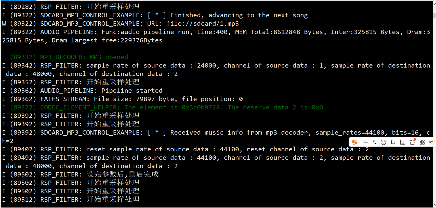
Task: Click the (89512) RSP_FILTER 开始重采样处理 line
Action: click(x=71, y=200)
